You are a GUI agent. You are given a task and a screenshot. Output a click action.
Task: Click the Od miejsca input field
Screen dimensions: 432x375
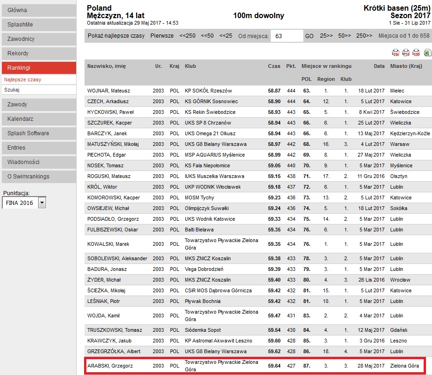pyautogui.click(x=287, y=36)
